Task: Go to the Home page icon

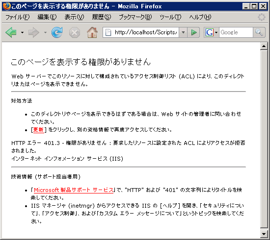Action: click(x=92, y=32)
